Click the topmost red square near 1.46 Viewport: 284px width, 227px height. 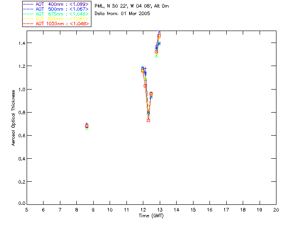point(159,36)
